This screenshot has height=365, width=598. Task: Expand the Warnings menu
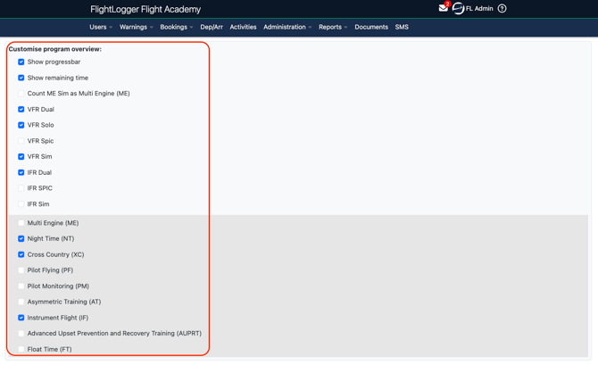coord(137,27)
